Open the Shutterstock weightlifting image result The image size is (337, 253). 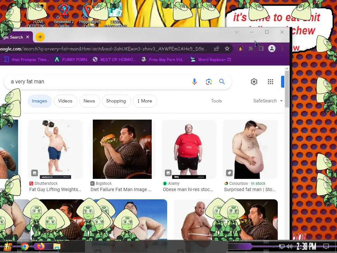point(55,149)
